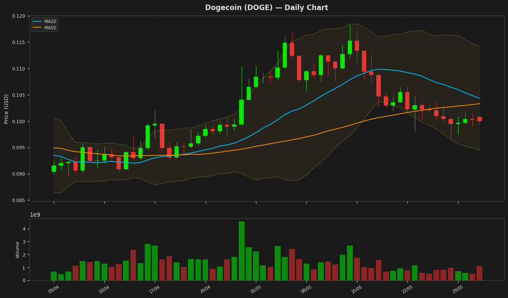Click the 0.095 price tick label
Image resolution: width=508 pixels, height=298 pixels.
pyautogui.click(x=18, y=148)
